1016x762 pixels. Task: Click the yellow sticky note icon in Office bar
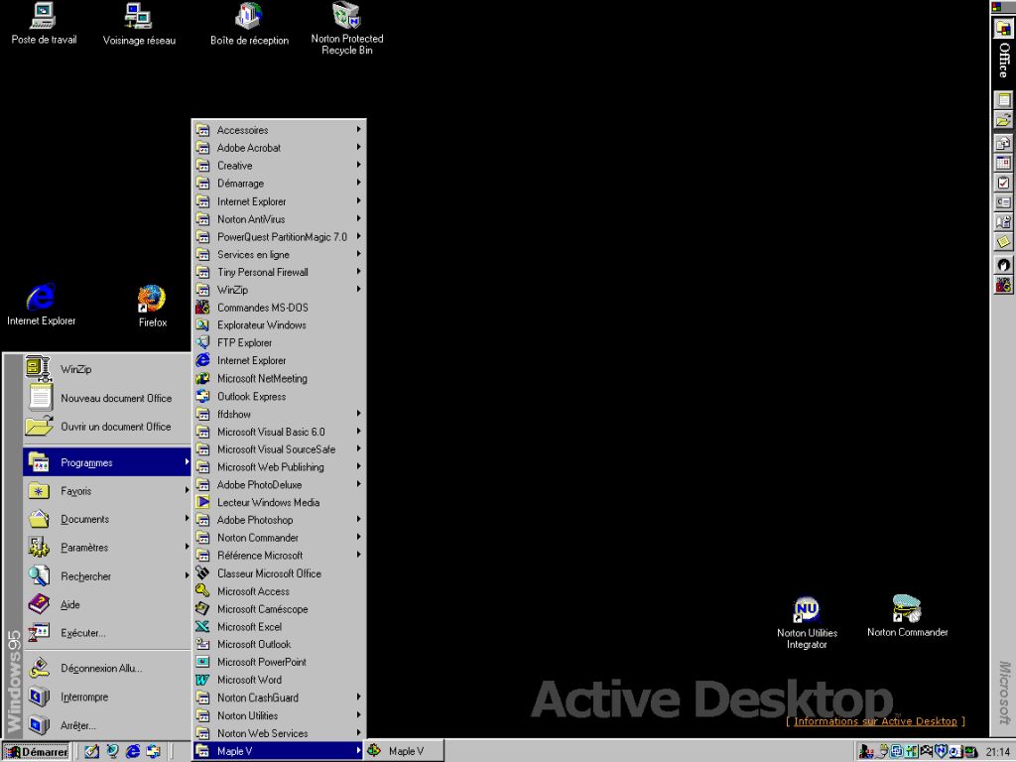[1003, 242]
